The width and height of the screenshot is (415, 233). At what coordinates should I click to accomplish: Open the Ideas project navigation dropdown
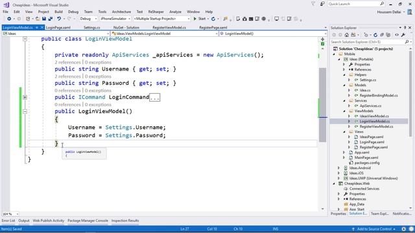coord(56,34)
